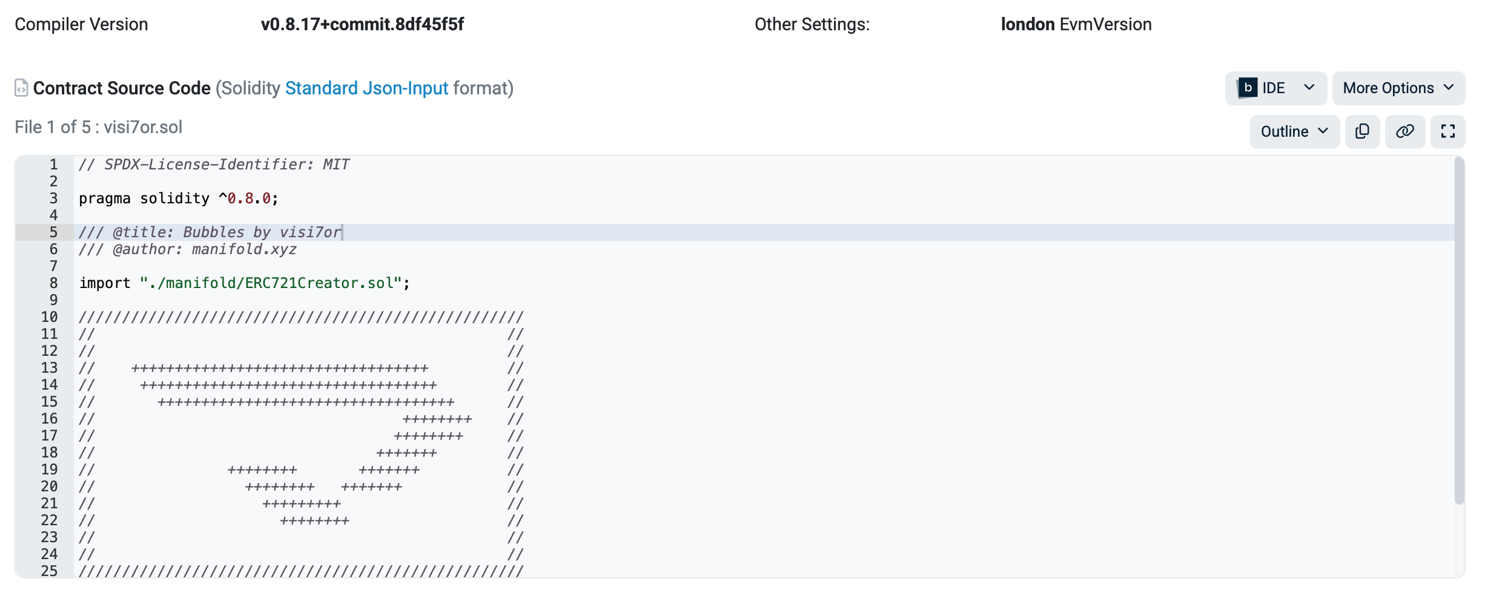The width and height of the screenshot is (1485, 616).
Task: Click the @author manifold.xyz comment line
Action: tap(188, 249)
